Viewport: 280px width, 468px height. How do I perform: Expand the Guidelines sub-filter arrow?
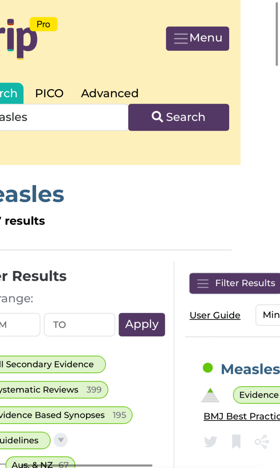click(60, 441)
